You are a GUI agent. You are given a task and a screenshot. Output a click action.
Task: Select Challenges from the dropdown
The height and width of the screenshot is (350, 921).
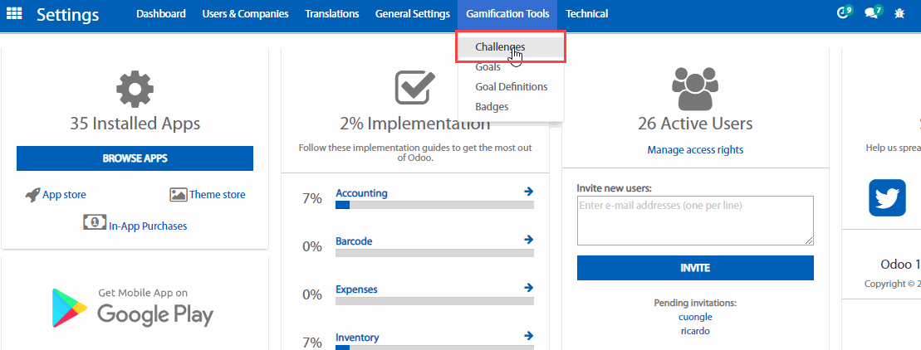pos(500,47)
